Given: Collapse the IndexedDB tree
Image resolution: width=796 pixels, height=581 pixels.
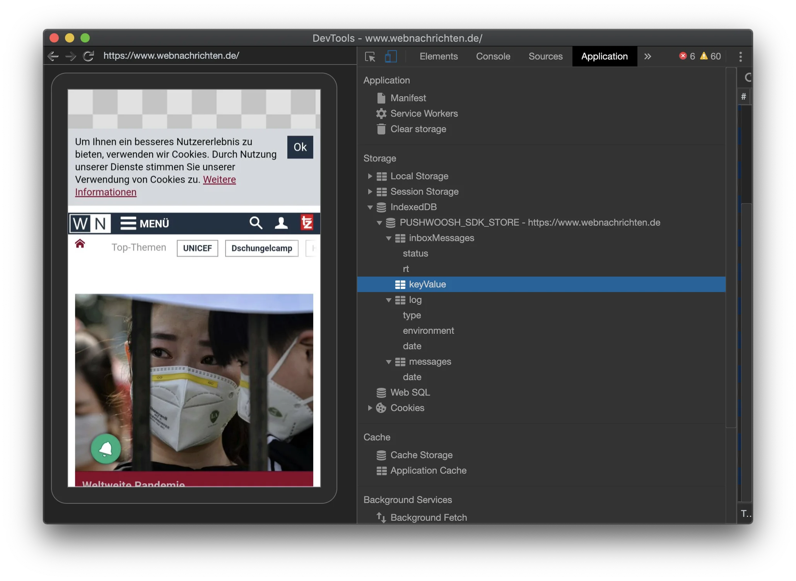Looking at the screenshot, I should click(370, 207).
